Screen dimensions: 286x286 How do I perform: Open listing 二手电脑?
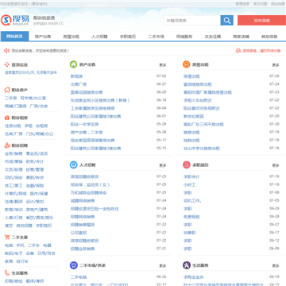click(x=79, y=277)
